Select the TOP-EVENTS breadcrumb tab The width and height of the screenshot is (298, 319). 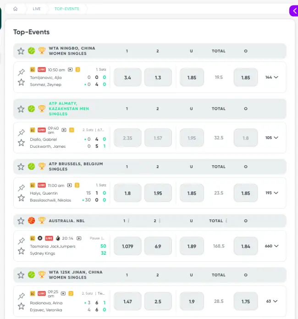coord(66,9)
